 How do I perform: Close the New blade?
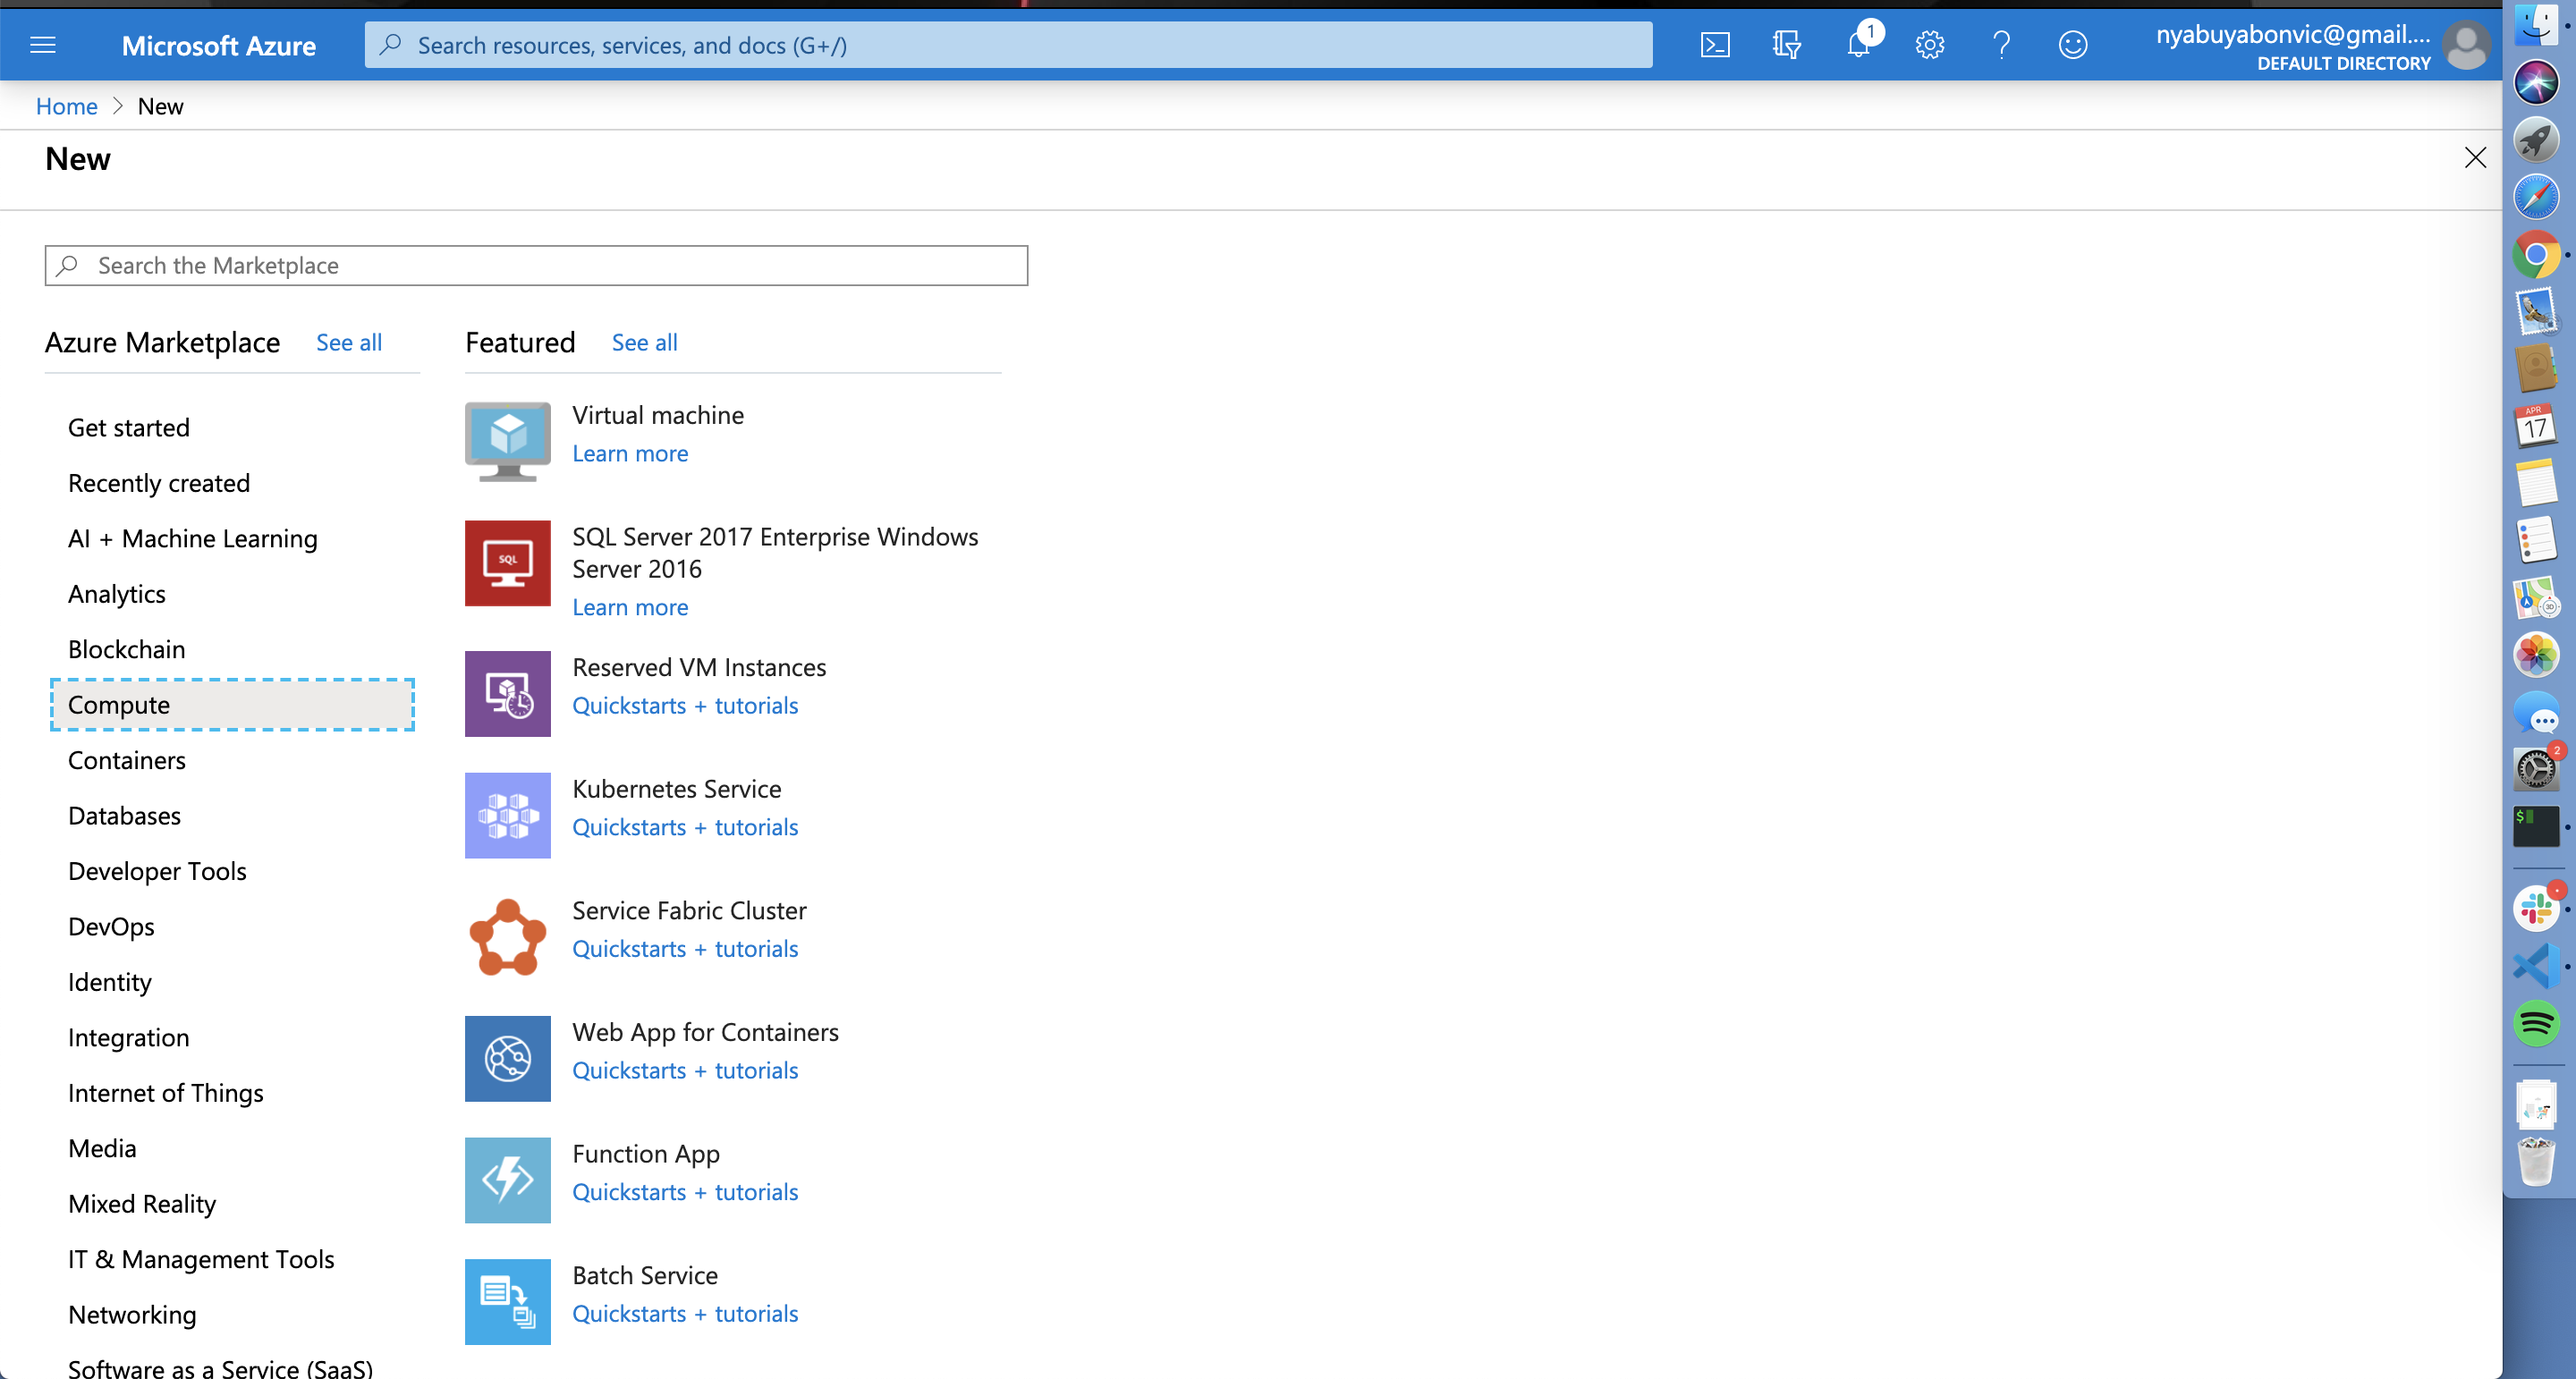tap(2475, 158)
